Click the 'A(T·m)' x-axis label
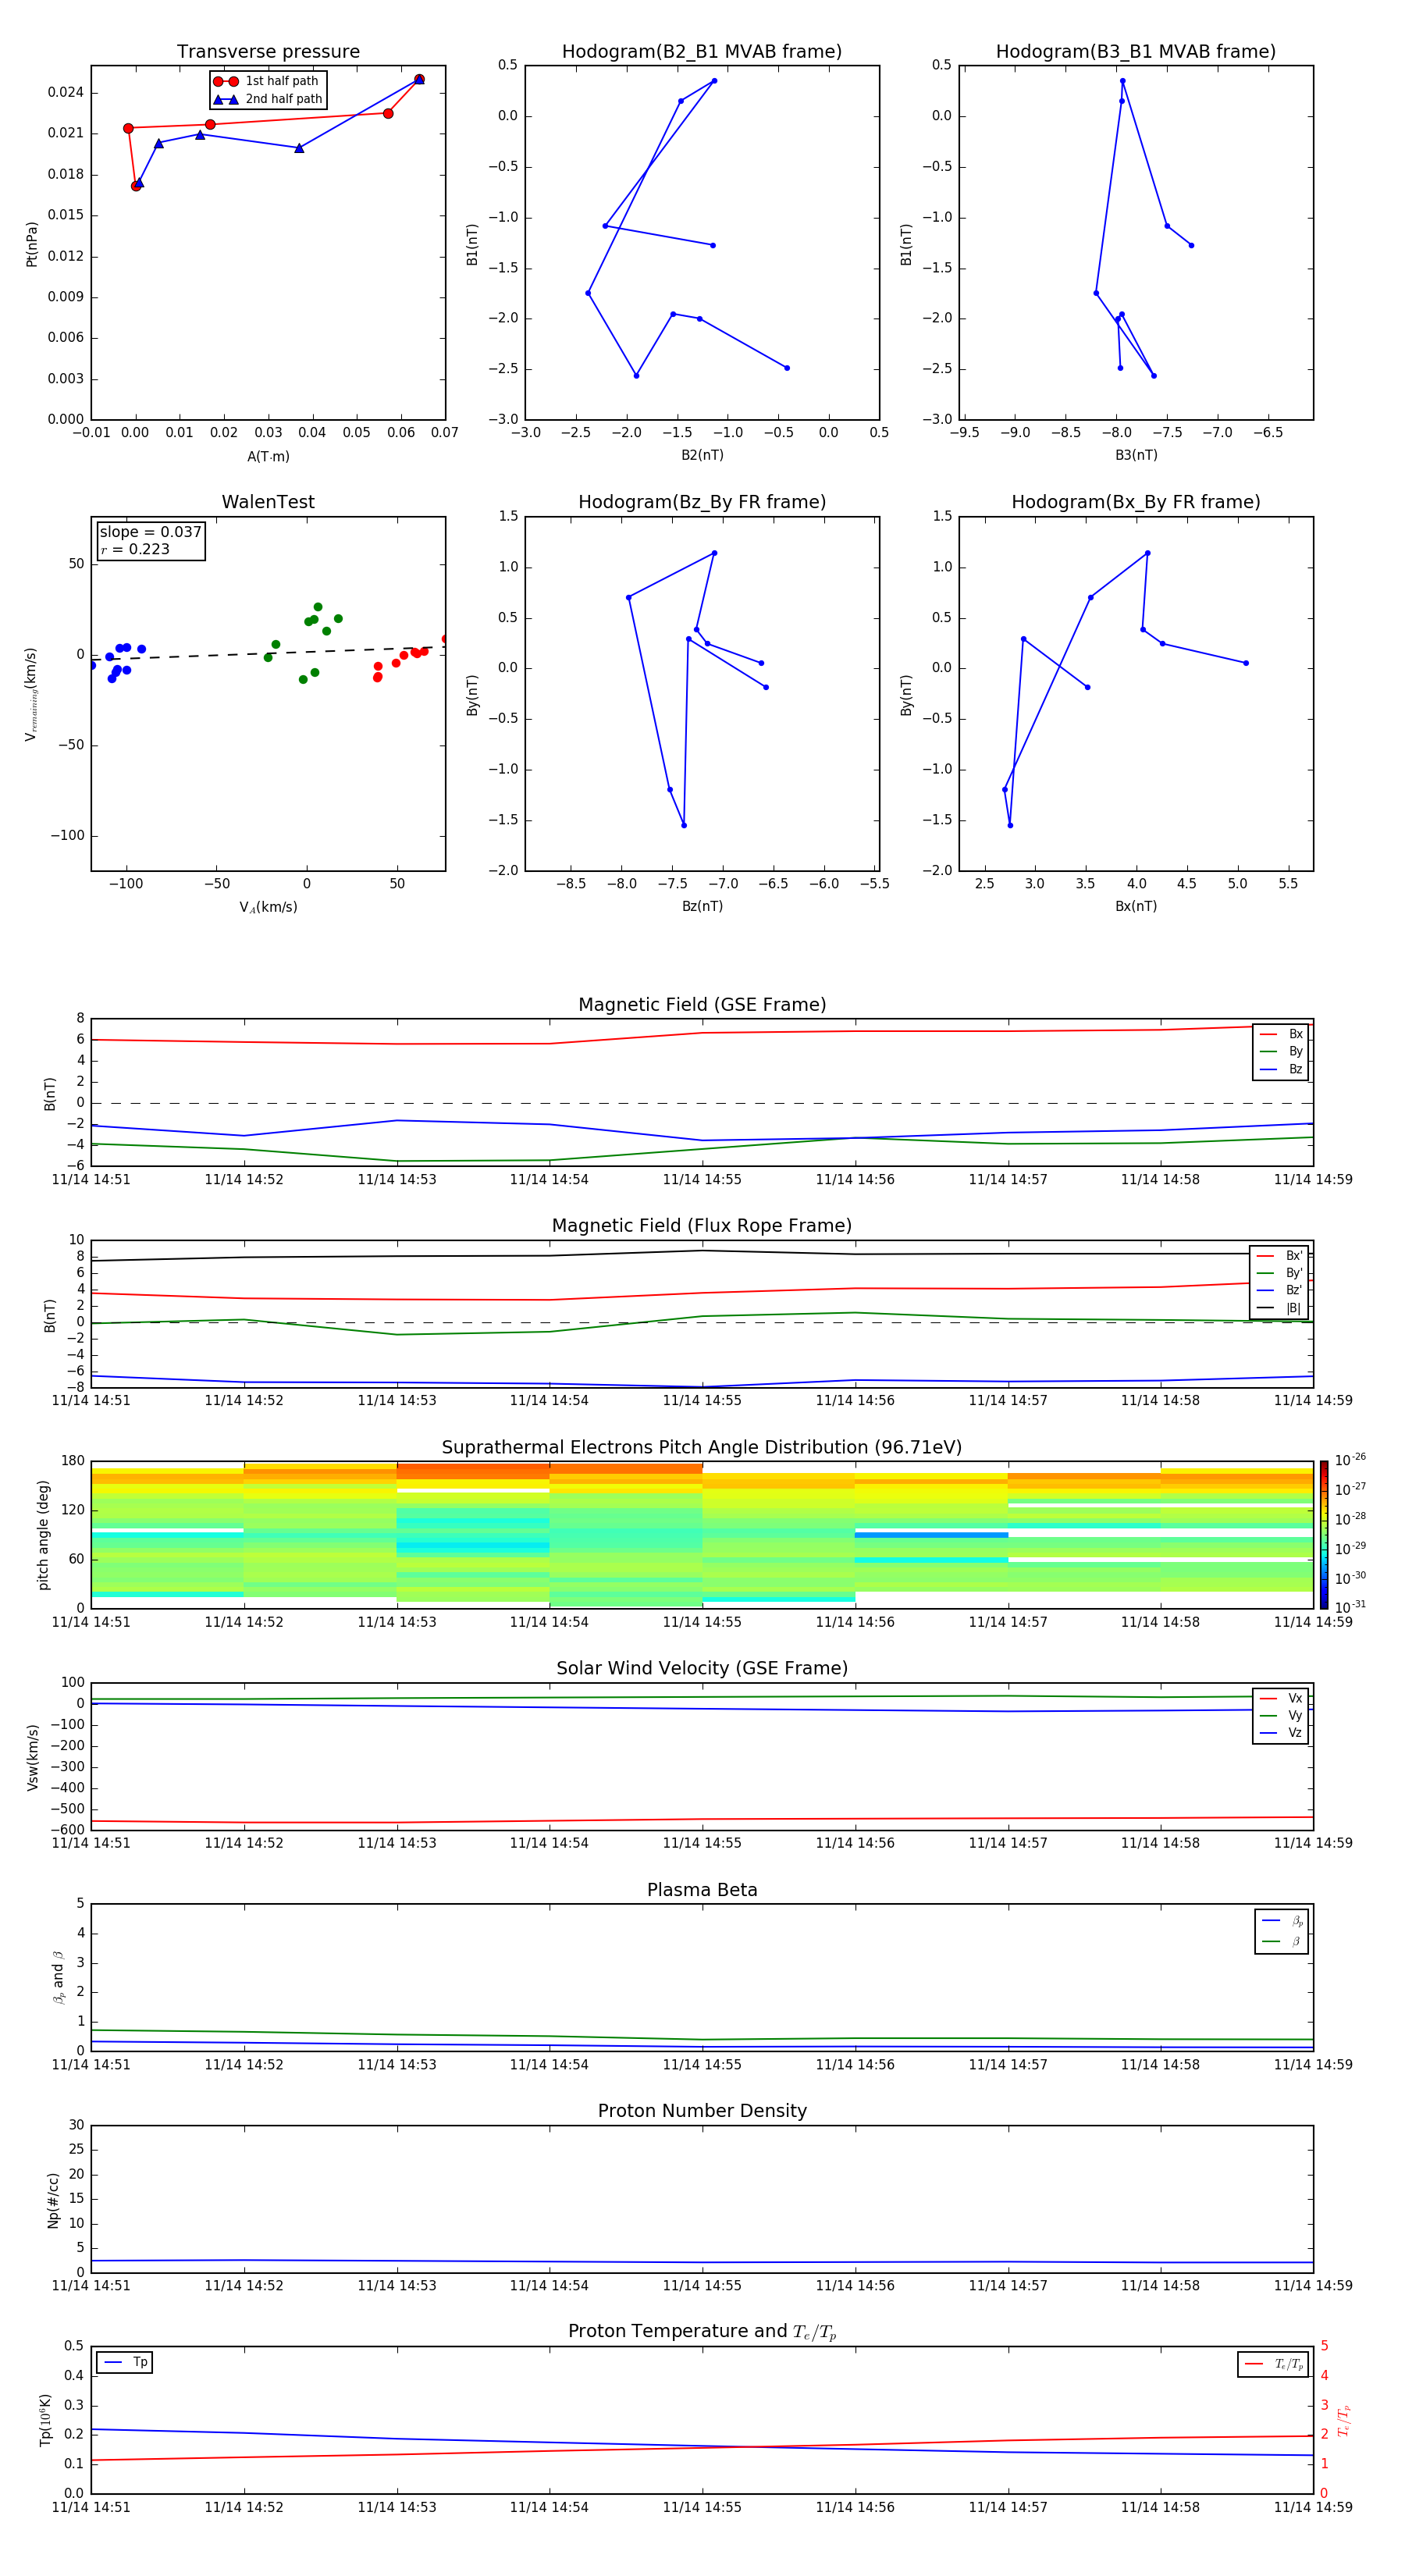The width and height of the screenshot is (1405, 2576). [x=268, y=457]
